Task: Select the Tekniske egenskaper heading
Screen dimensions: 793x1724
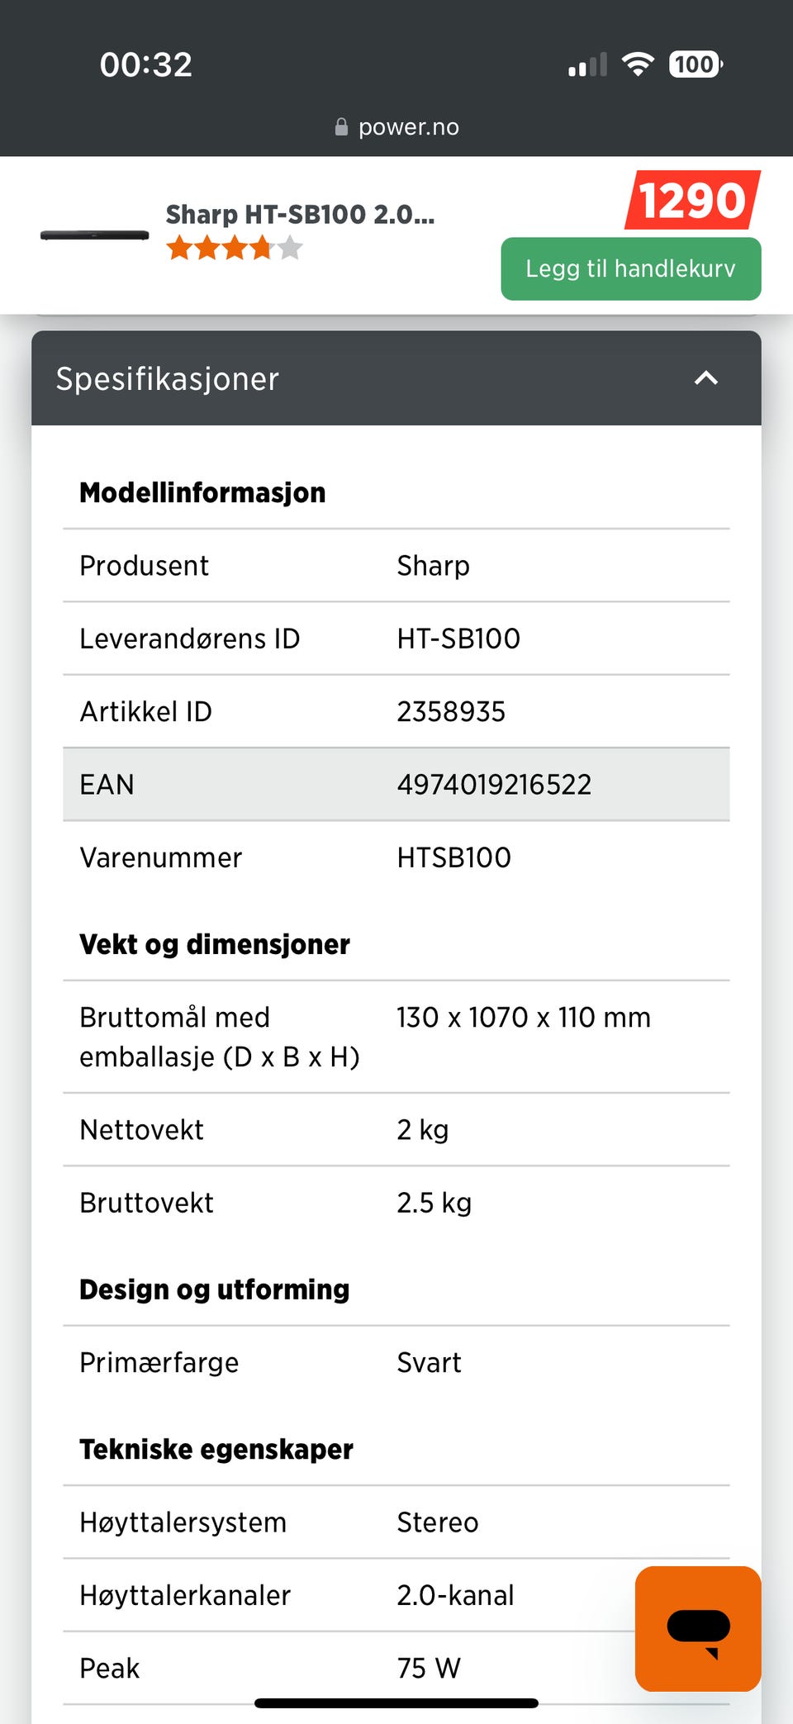Action: point(216,1448)
